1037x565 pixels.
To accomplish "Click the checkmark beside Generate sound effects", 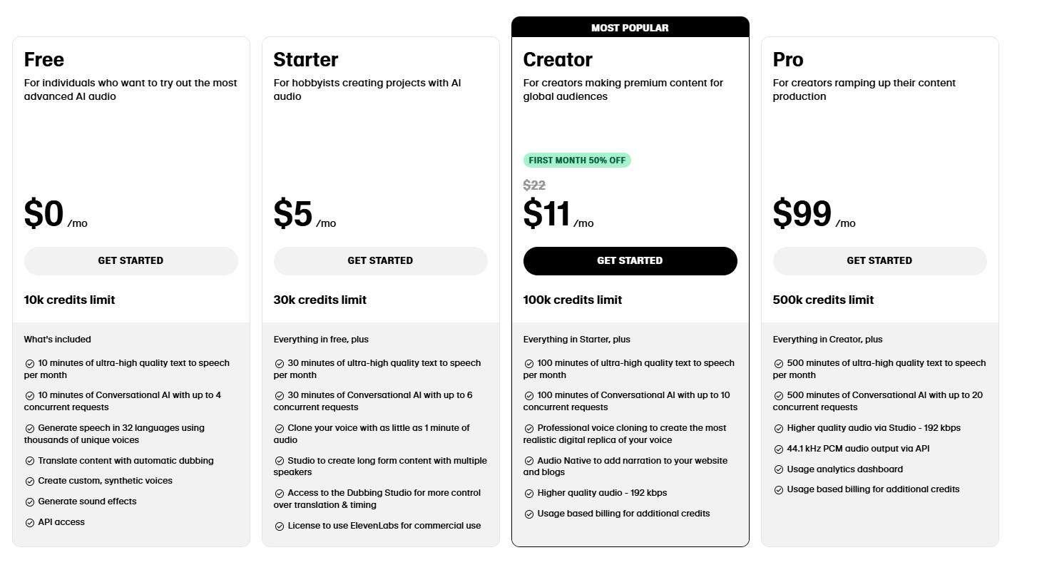I will pyautogui.click(x=30, y=502).
